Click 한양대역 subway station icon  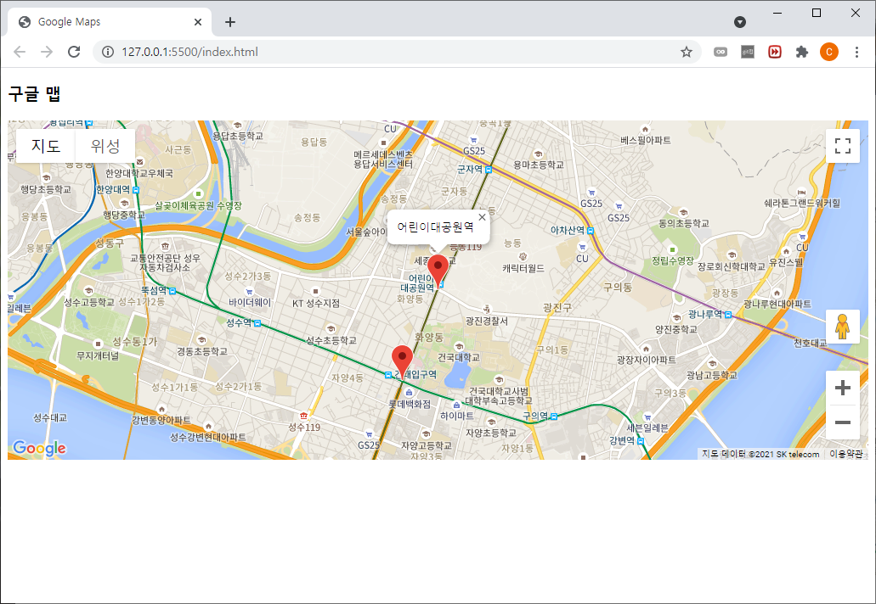coord(136,190)
